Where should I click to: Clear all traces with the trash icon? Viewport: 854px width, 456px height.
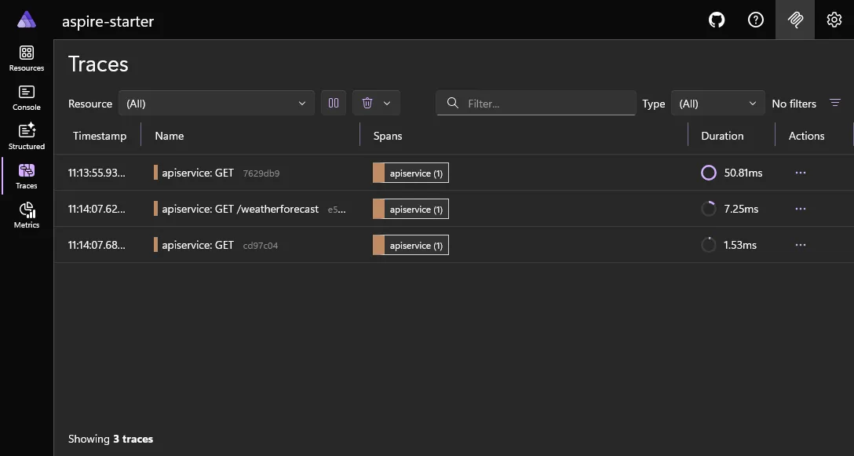point(367,103)
